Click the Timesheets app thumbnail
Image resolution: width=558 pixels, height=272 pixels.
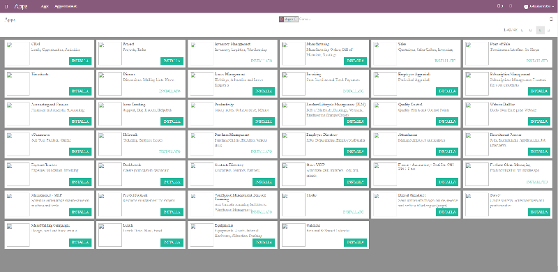18,84
